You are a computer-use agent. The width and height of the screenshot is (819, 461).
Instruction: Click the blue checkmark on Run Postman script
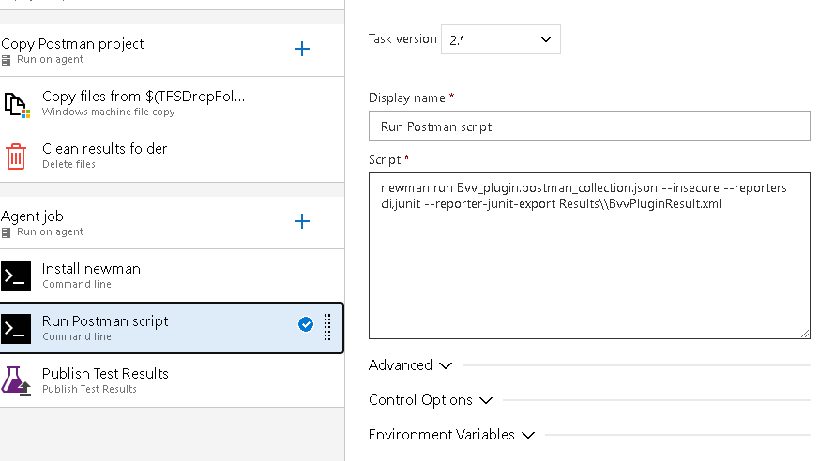coord(306,324)
